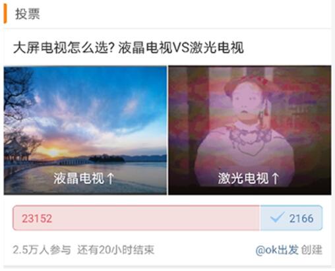The image size is (335, 271).
Task: Click the blue checkmark on the 2166 vote
Action: (x=277, y=218)
